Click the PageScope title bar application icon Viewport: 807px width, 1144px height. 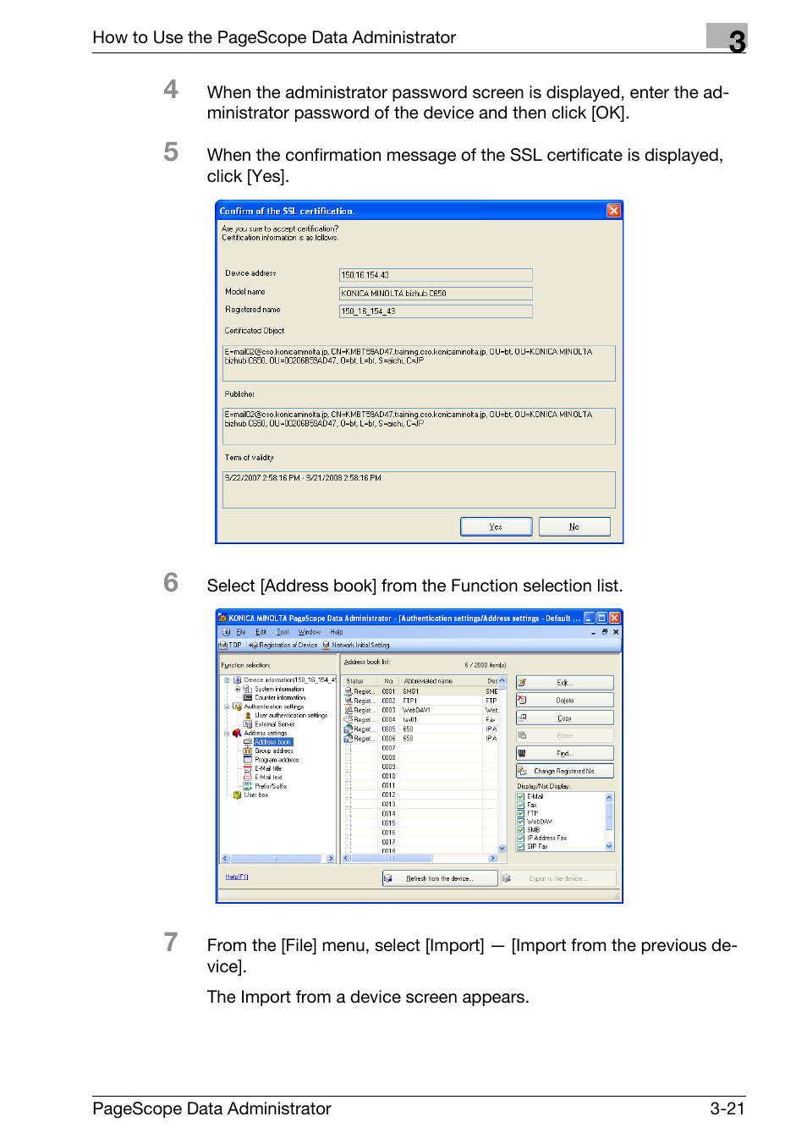[222, 618]
